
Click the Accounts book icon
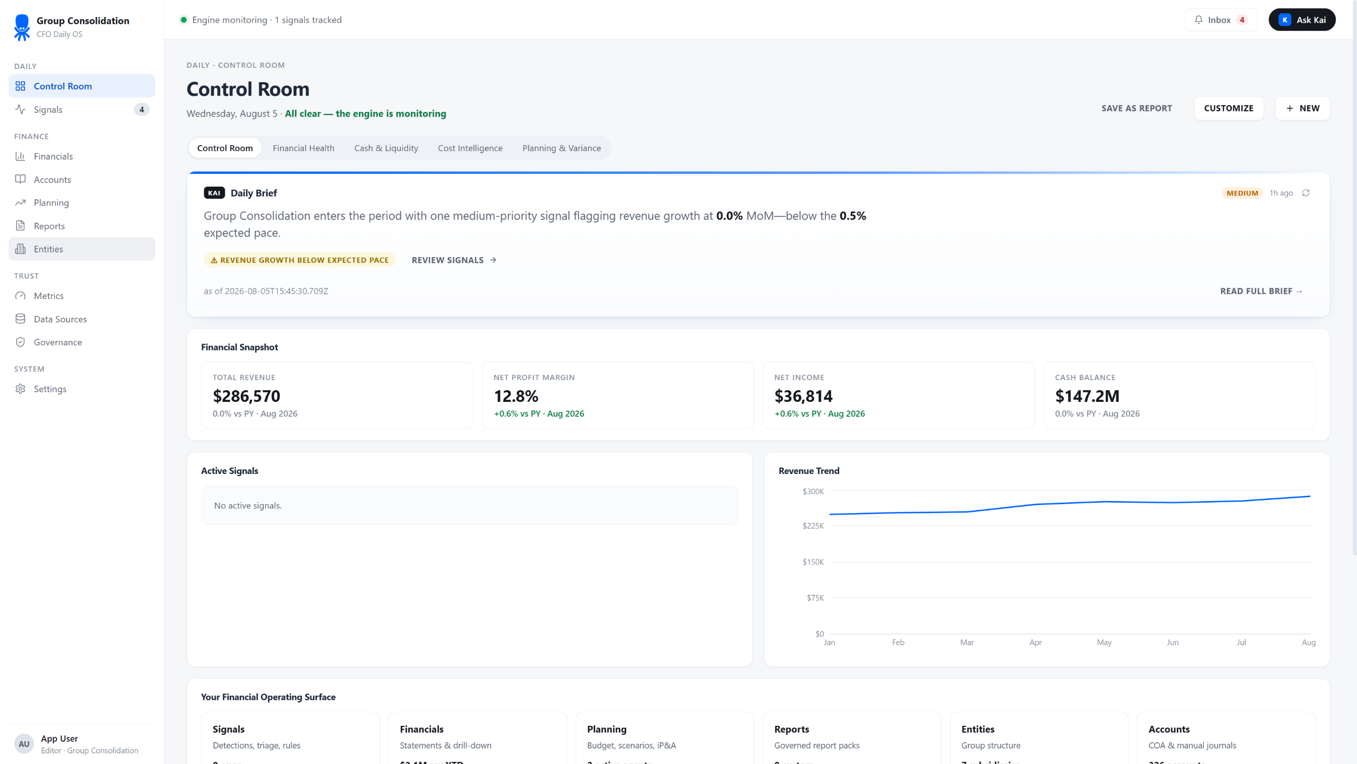point(20,179)
